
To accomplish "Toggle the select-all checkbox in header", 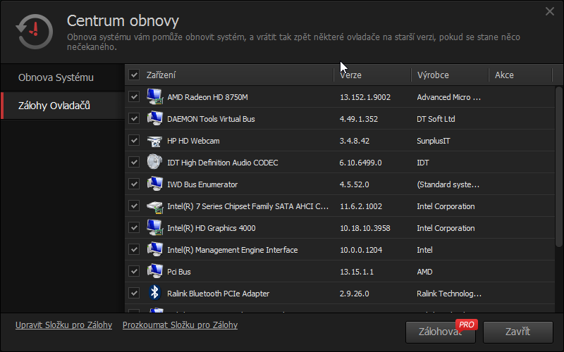I will 134,75.
